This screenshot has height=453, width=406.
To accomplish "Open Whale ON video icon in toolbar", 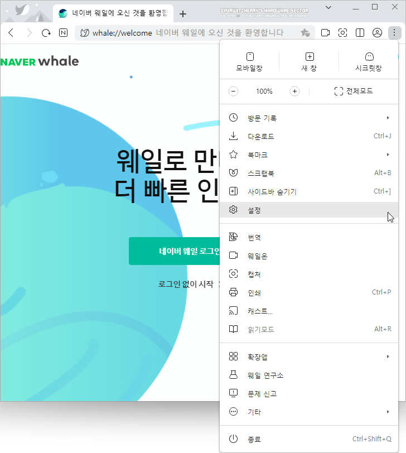I will click(326, 33).
